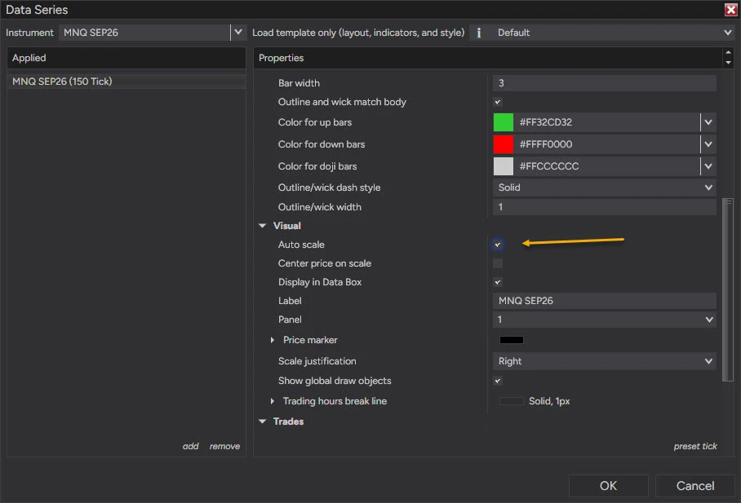Click Trading hours break line swatch
The image size is (741, 503).
512,401
